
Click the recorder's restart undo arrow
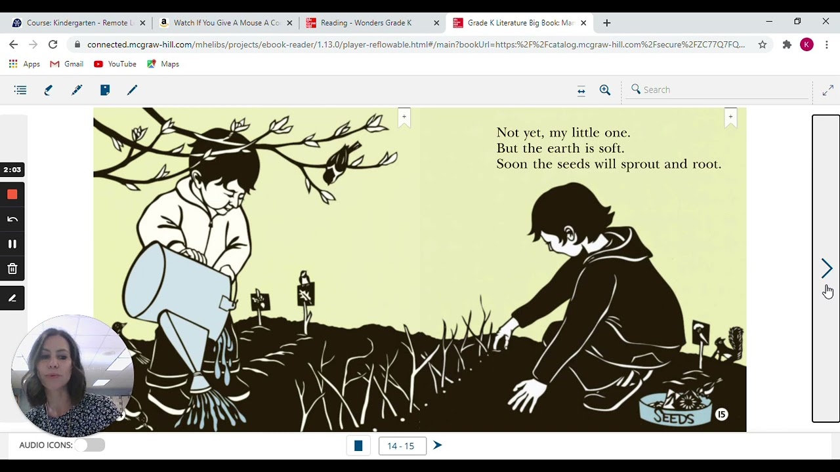click(x=12, y=219)
